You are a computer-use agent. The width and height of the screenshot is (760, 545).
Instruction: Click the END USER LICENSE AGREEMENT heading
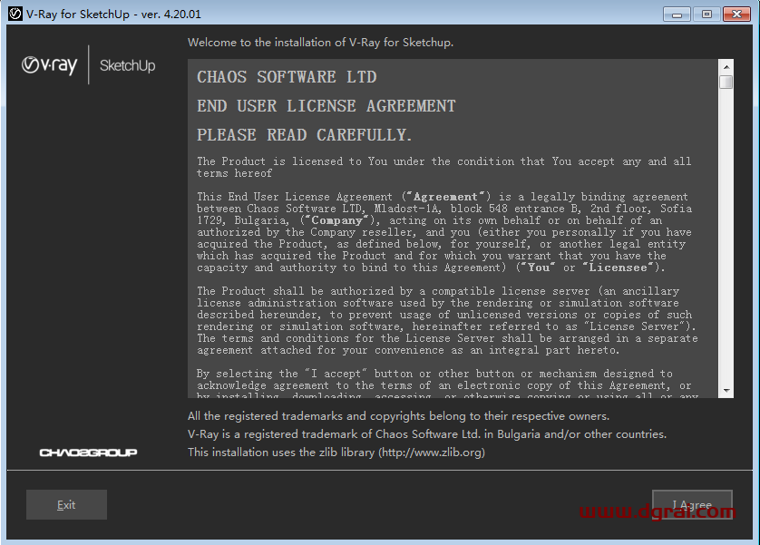click(x=326, y=106)
